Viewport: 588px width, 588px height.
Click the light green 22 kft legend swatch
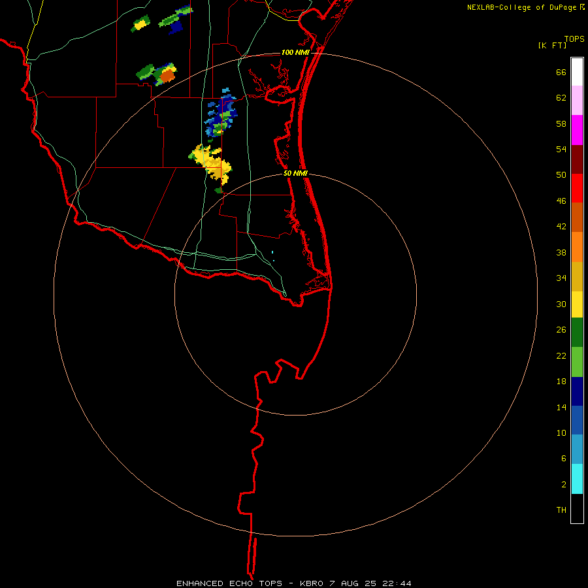point(577,362)
